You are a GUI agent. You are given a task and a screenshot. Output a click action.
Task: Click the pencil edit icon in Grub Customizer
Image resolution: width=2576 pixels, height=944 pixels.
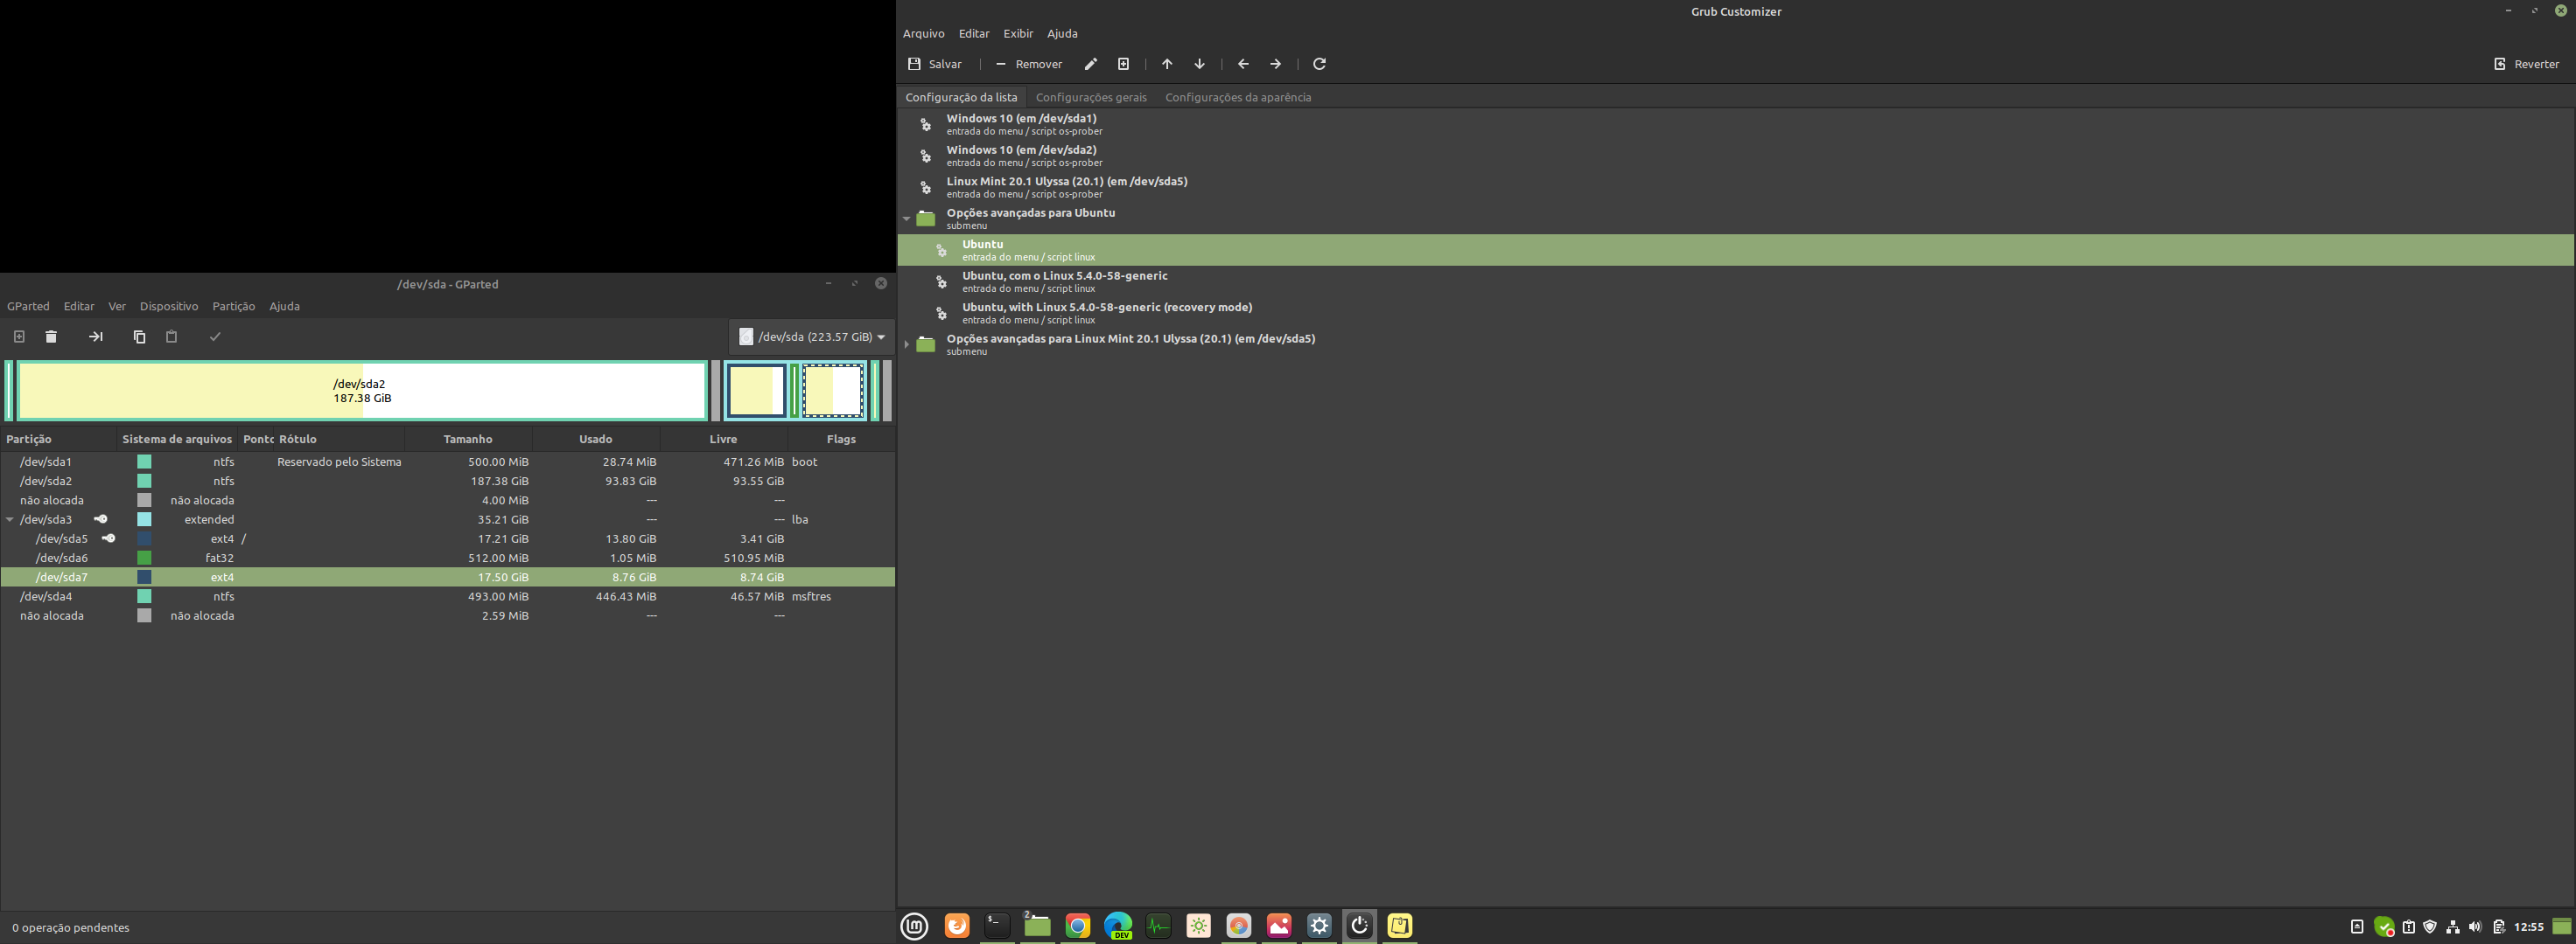pyautogui.click(x=1091, y=64)
